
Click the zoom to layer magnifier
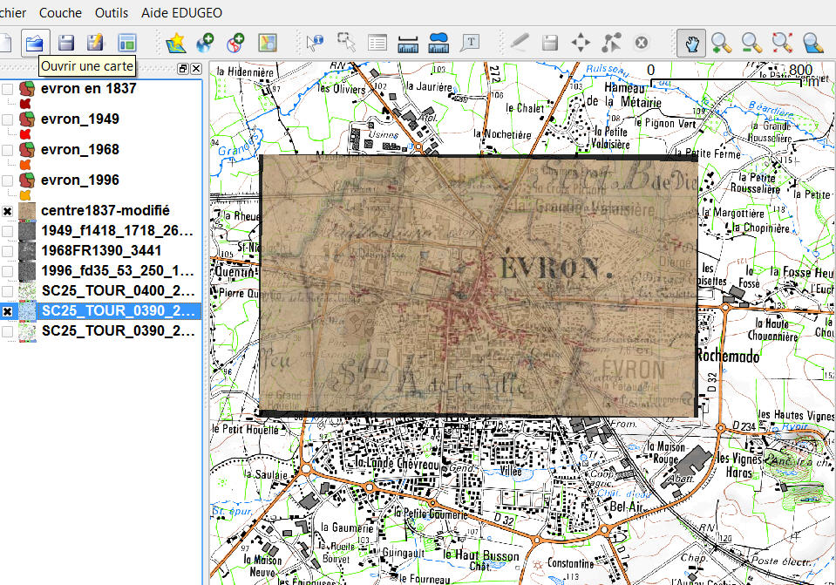813,43
